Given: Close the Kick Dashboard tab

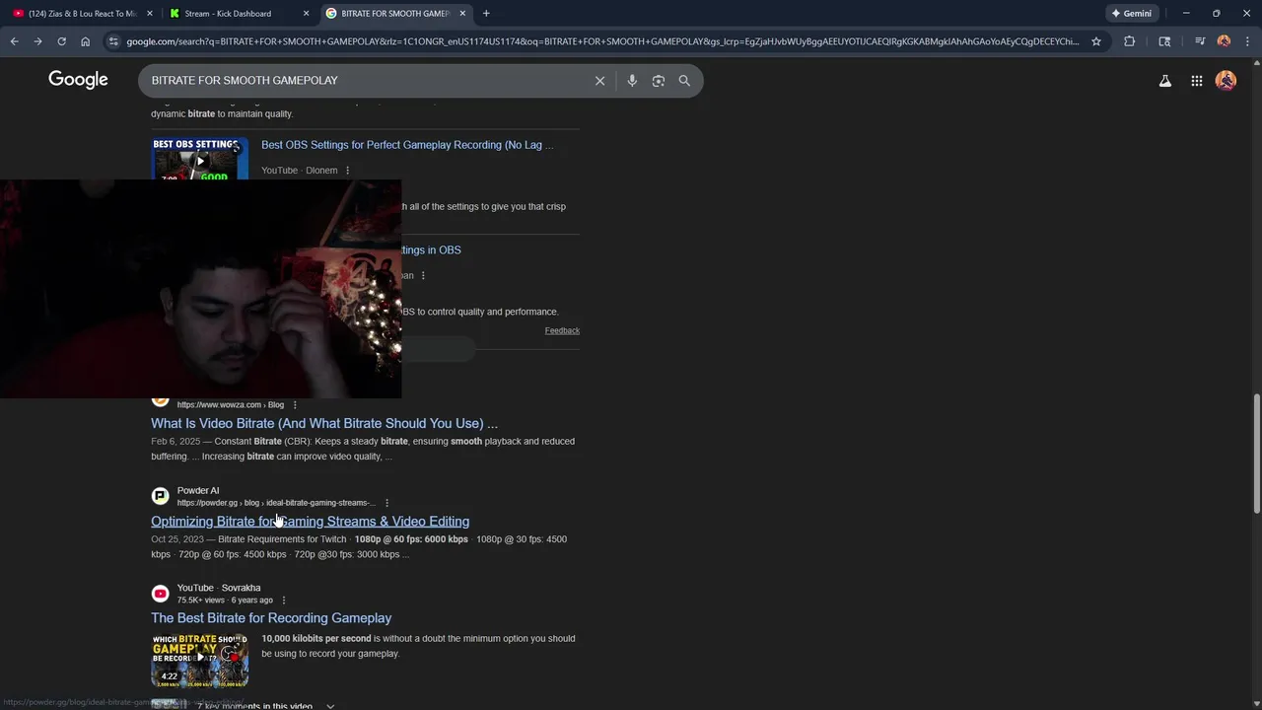Looking at the screenshot, I should (x=306, y=13).
